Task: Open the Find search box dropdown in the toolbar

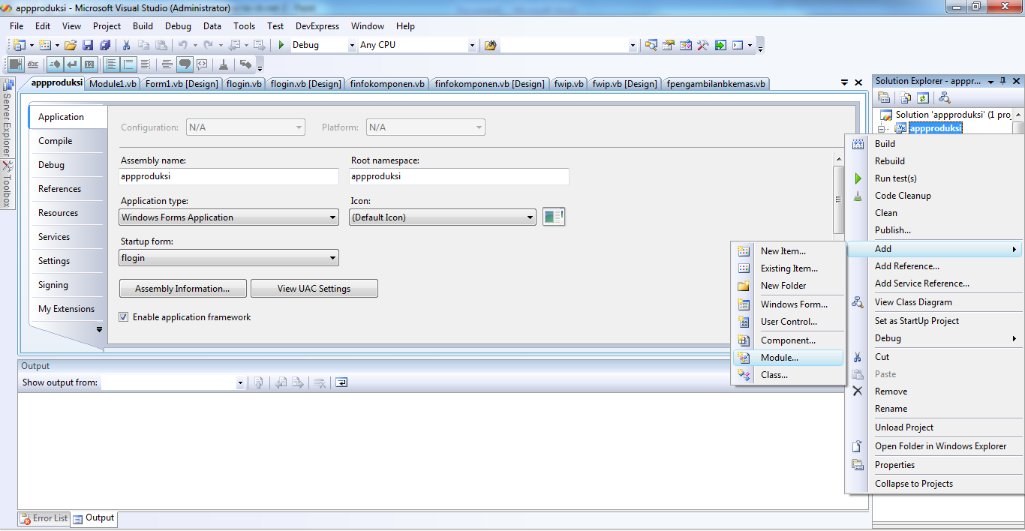Action: (x=633, y=45)
